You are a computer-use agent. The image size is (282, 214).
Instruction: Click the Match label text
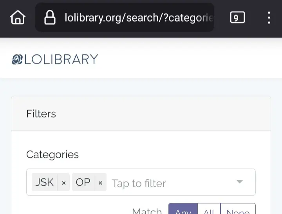pyautogui.click(x=147, y=210)
